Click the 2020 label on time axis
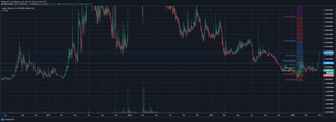 293,115
